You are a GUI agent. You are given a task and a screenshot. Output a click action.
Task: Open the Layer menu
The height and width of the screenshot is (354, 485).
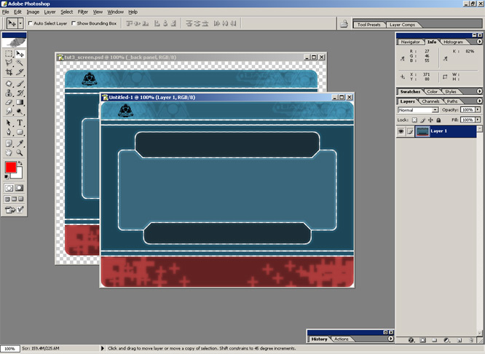[50, 12]
